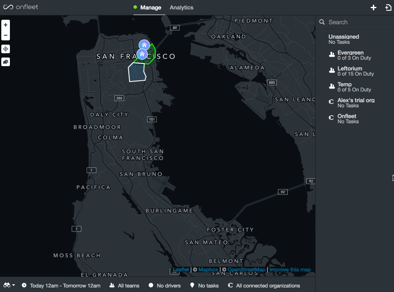394x292 pixels.
Task: Click the onfleet logo
Action: point(21,7)
